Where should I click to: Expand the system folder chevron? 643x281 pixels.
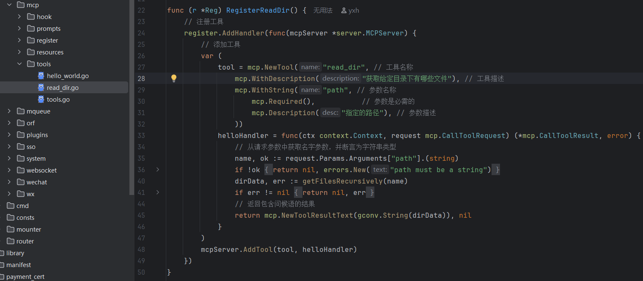9,159
